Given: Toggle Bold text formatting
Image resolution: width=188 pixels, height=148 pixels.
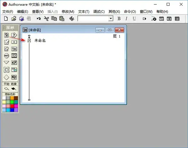Looking at the screenshot, I should pyautogui.click(x=119, y=18).
